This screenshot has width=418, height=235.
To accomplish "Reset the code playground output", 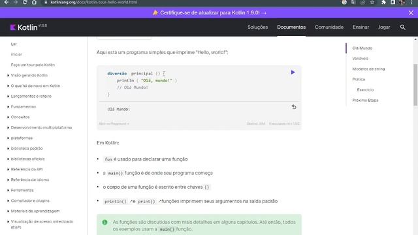I will 294,107.
